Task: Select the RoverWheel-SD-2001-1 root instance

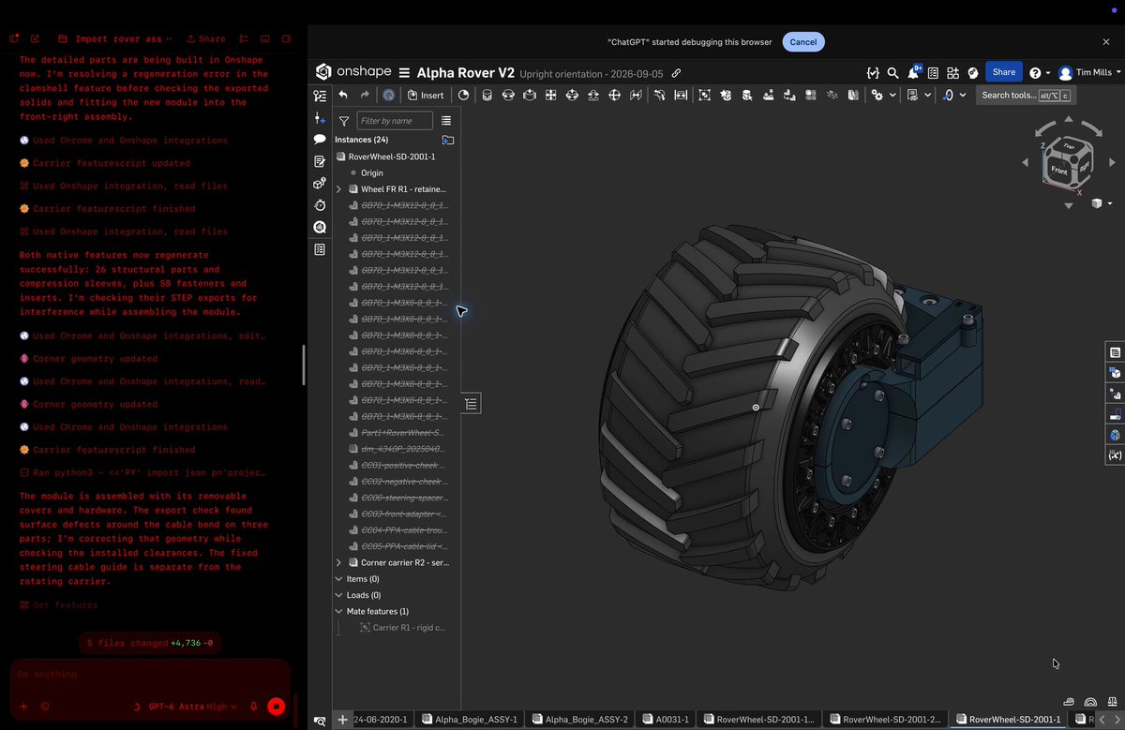Action: [x=391, y=156]
